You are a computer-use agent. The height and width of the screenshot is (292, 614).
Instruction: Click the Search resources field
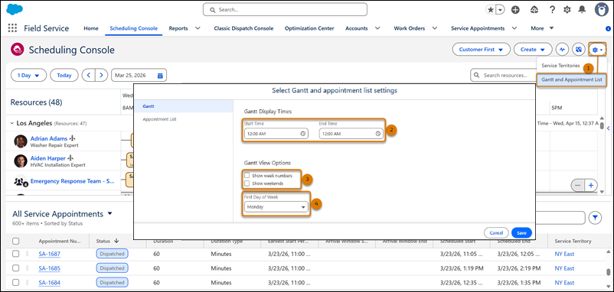pyautogui.click(x=503, y=75)
